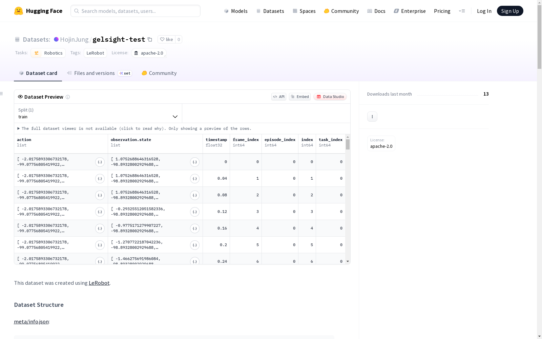Click the Sign Up button
This screenshot has height=339, width=542.
pyautogui.click(x=510, y=11)
